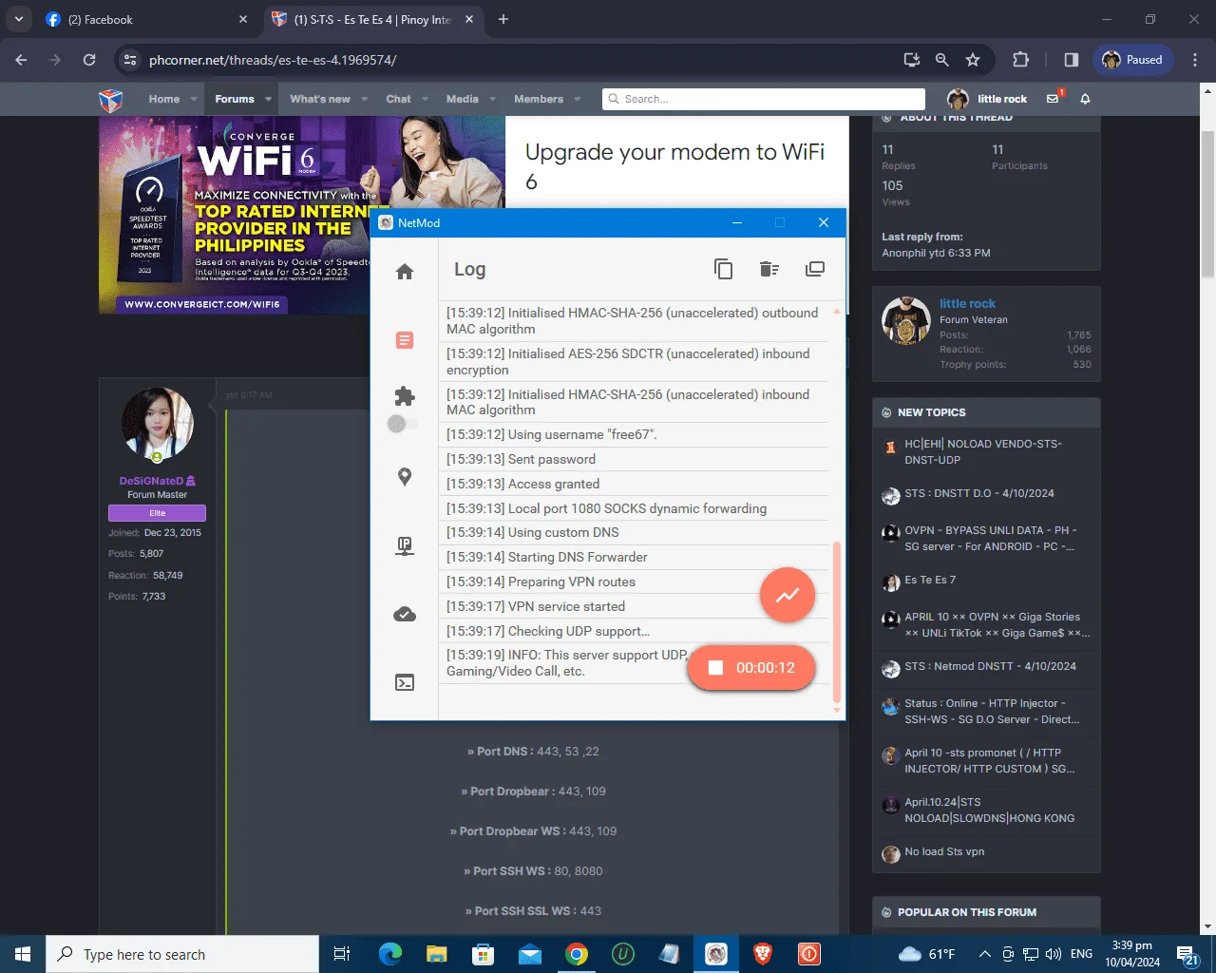Select log entry VPN service started
The width and height of the screenshot is (1216, 973).
tap(634, 606)
